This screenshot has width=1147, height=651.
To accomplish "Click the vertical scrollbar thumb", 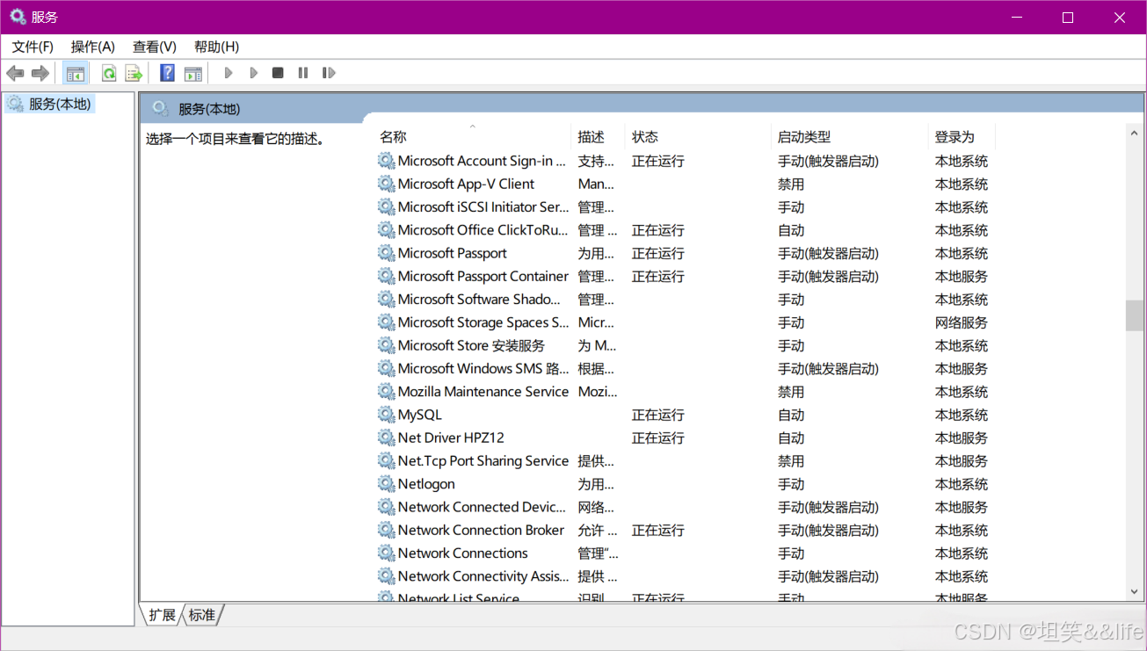I will click(1134, 315).
